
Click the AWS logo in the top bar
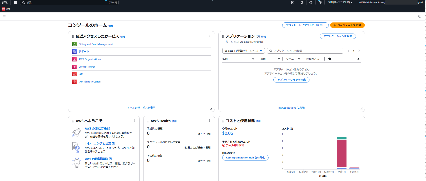coord(5,2)
